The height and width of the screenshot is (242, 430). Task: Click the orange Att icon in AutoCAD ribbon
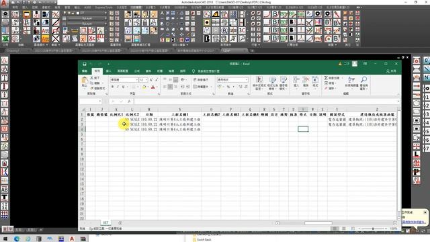point(45,39)
